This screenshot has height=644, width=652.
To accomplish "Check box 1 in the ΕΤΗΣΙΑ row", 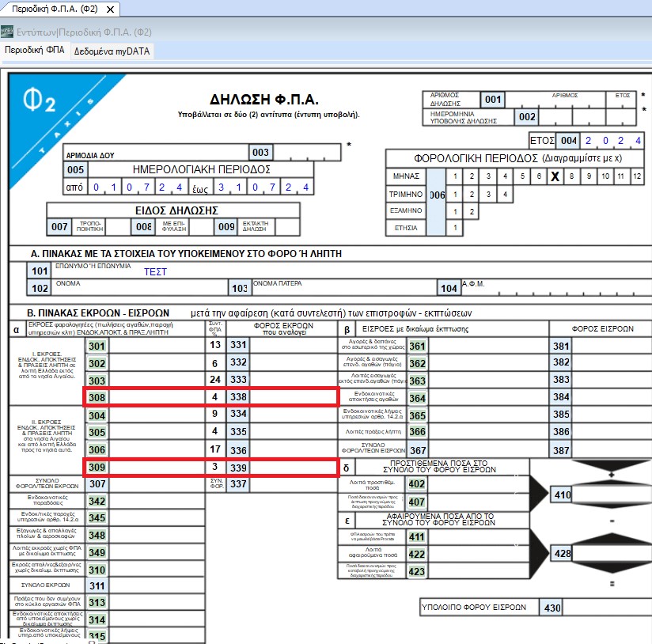I will tap(455, 228).
